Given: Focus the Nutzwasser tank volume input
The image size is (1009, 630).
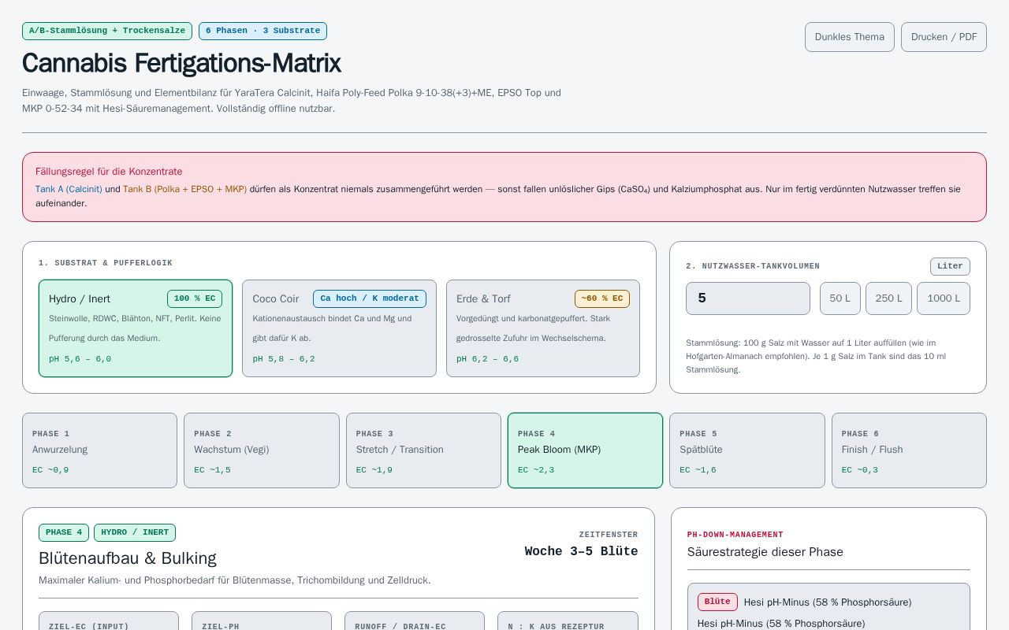Looking at the screenshot, I should click(748, 298).
